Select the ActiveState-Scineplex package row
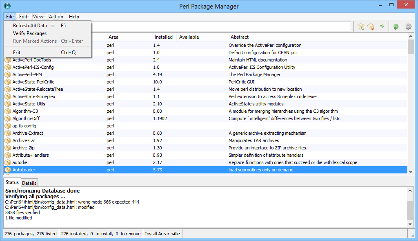Image resolution: width=418 pixels, height=241 pixels. point(206,96)
